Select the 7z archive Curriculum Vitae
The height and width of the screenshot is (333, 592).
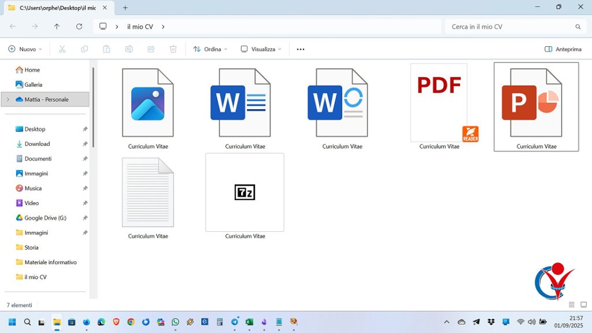point(245,193)
